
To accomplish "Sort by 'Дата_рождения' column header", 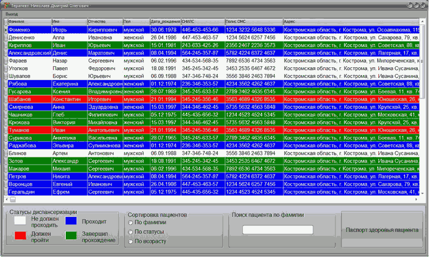I will pos(164,21).
